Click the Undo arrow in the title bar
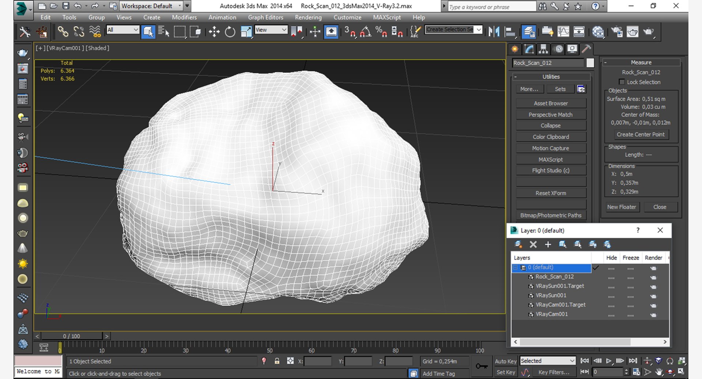The height and width of the screenshot is (379, 702). coord(78,6)
